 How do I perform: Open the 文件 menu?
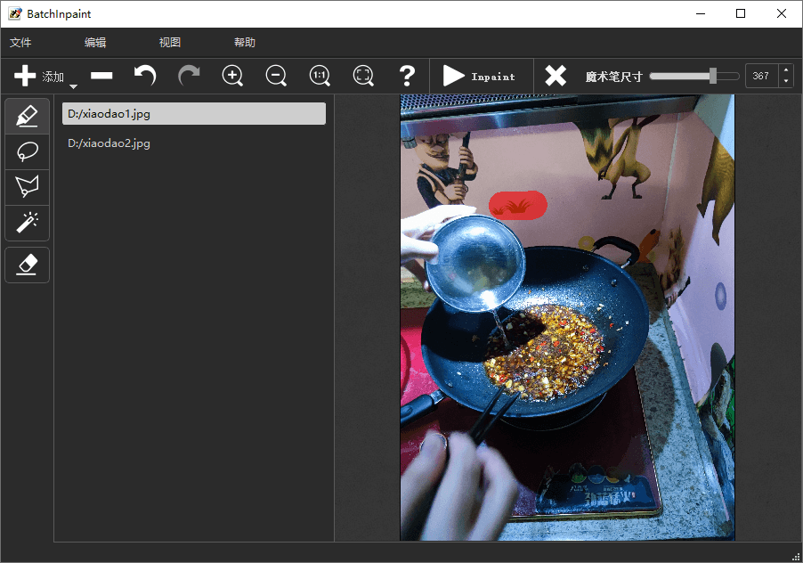[x=20, y=43]
